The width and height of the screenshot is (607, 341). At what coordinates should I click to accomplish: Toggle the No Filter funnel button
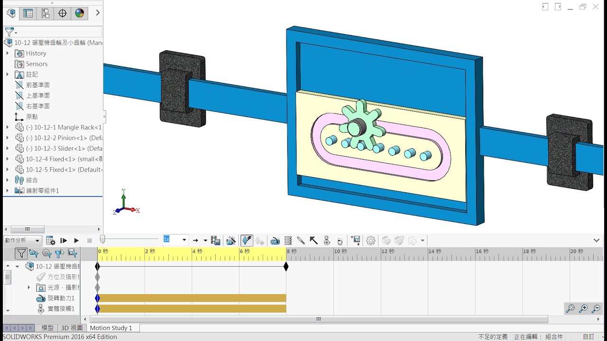point(21,253)
